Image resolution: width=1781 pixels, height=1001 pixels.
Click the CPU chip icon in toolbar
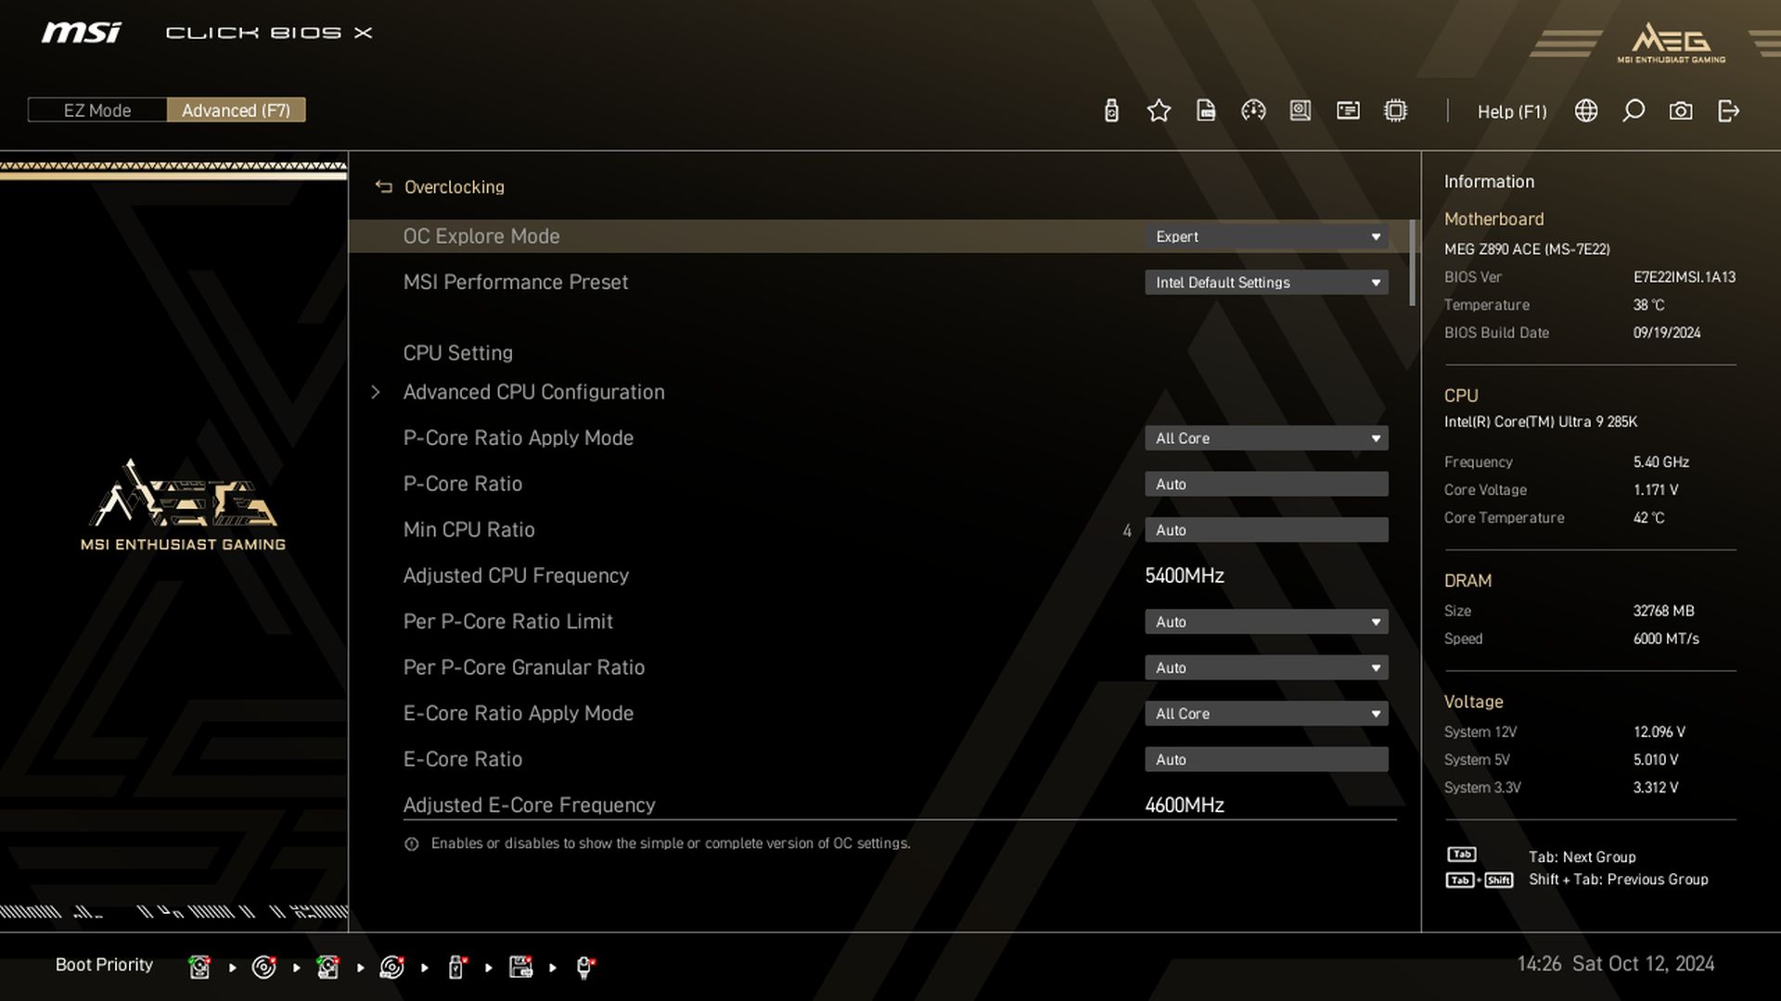pos(1395,111)
